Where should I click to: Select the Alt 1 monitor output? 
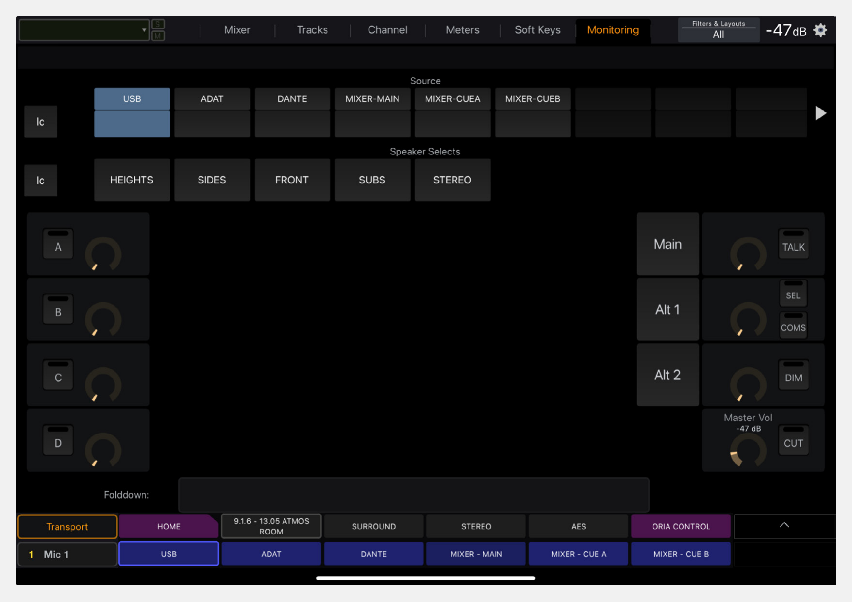pos(668,309)
